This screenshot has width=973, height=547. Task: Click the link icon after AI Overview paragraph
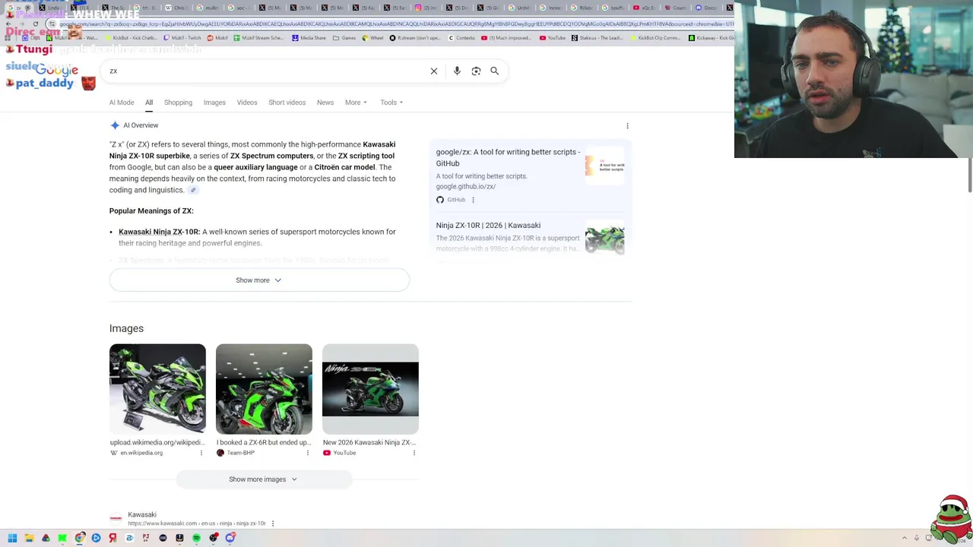193,190
